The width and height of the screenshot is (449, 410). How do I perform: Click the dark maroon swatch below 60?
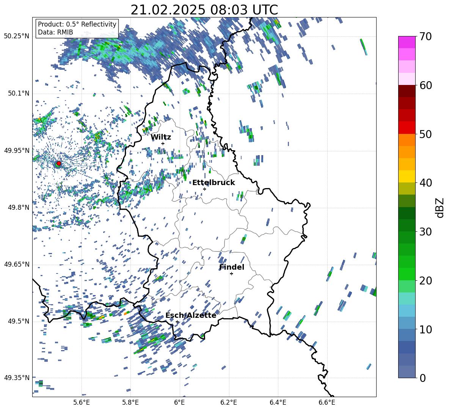click(x=407, y=91)
